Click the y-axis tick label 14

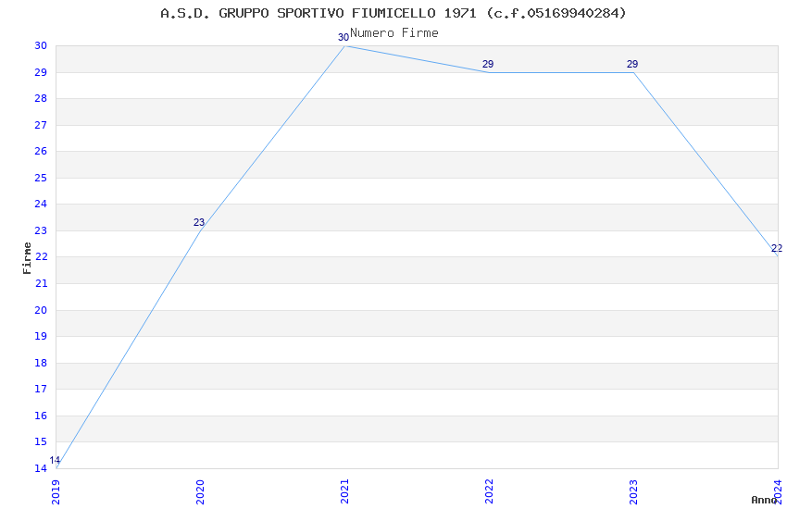click(41, 468)
